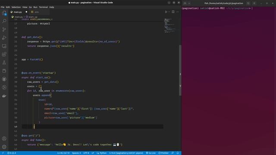The image size is (276, 155).
Task: Select Python interpreter 3.10.6 pipenv
Action: coord(126,153)
